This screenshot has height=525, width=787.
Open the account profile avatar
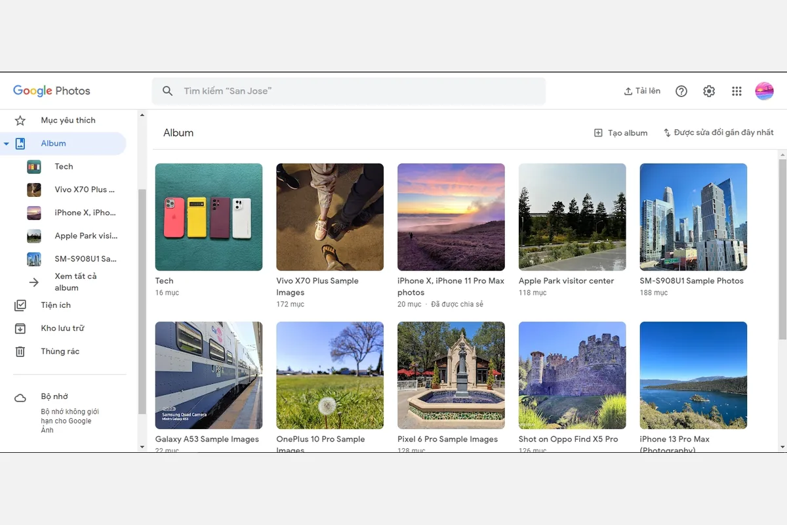pos(764,91)
